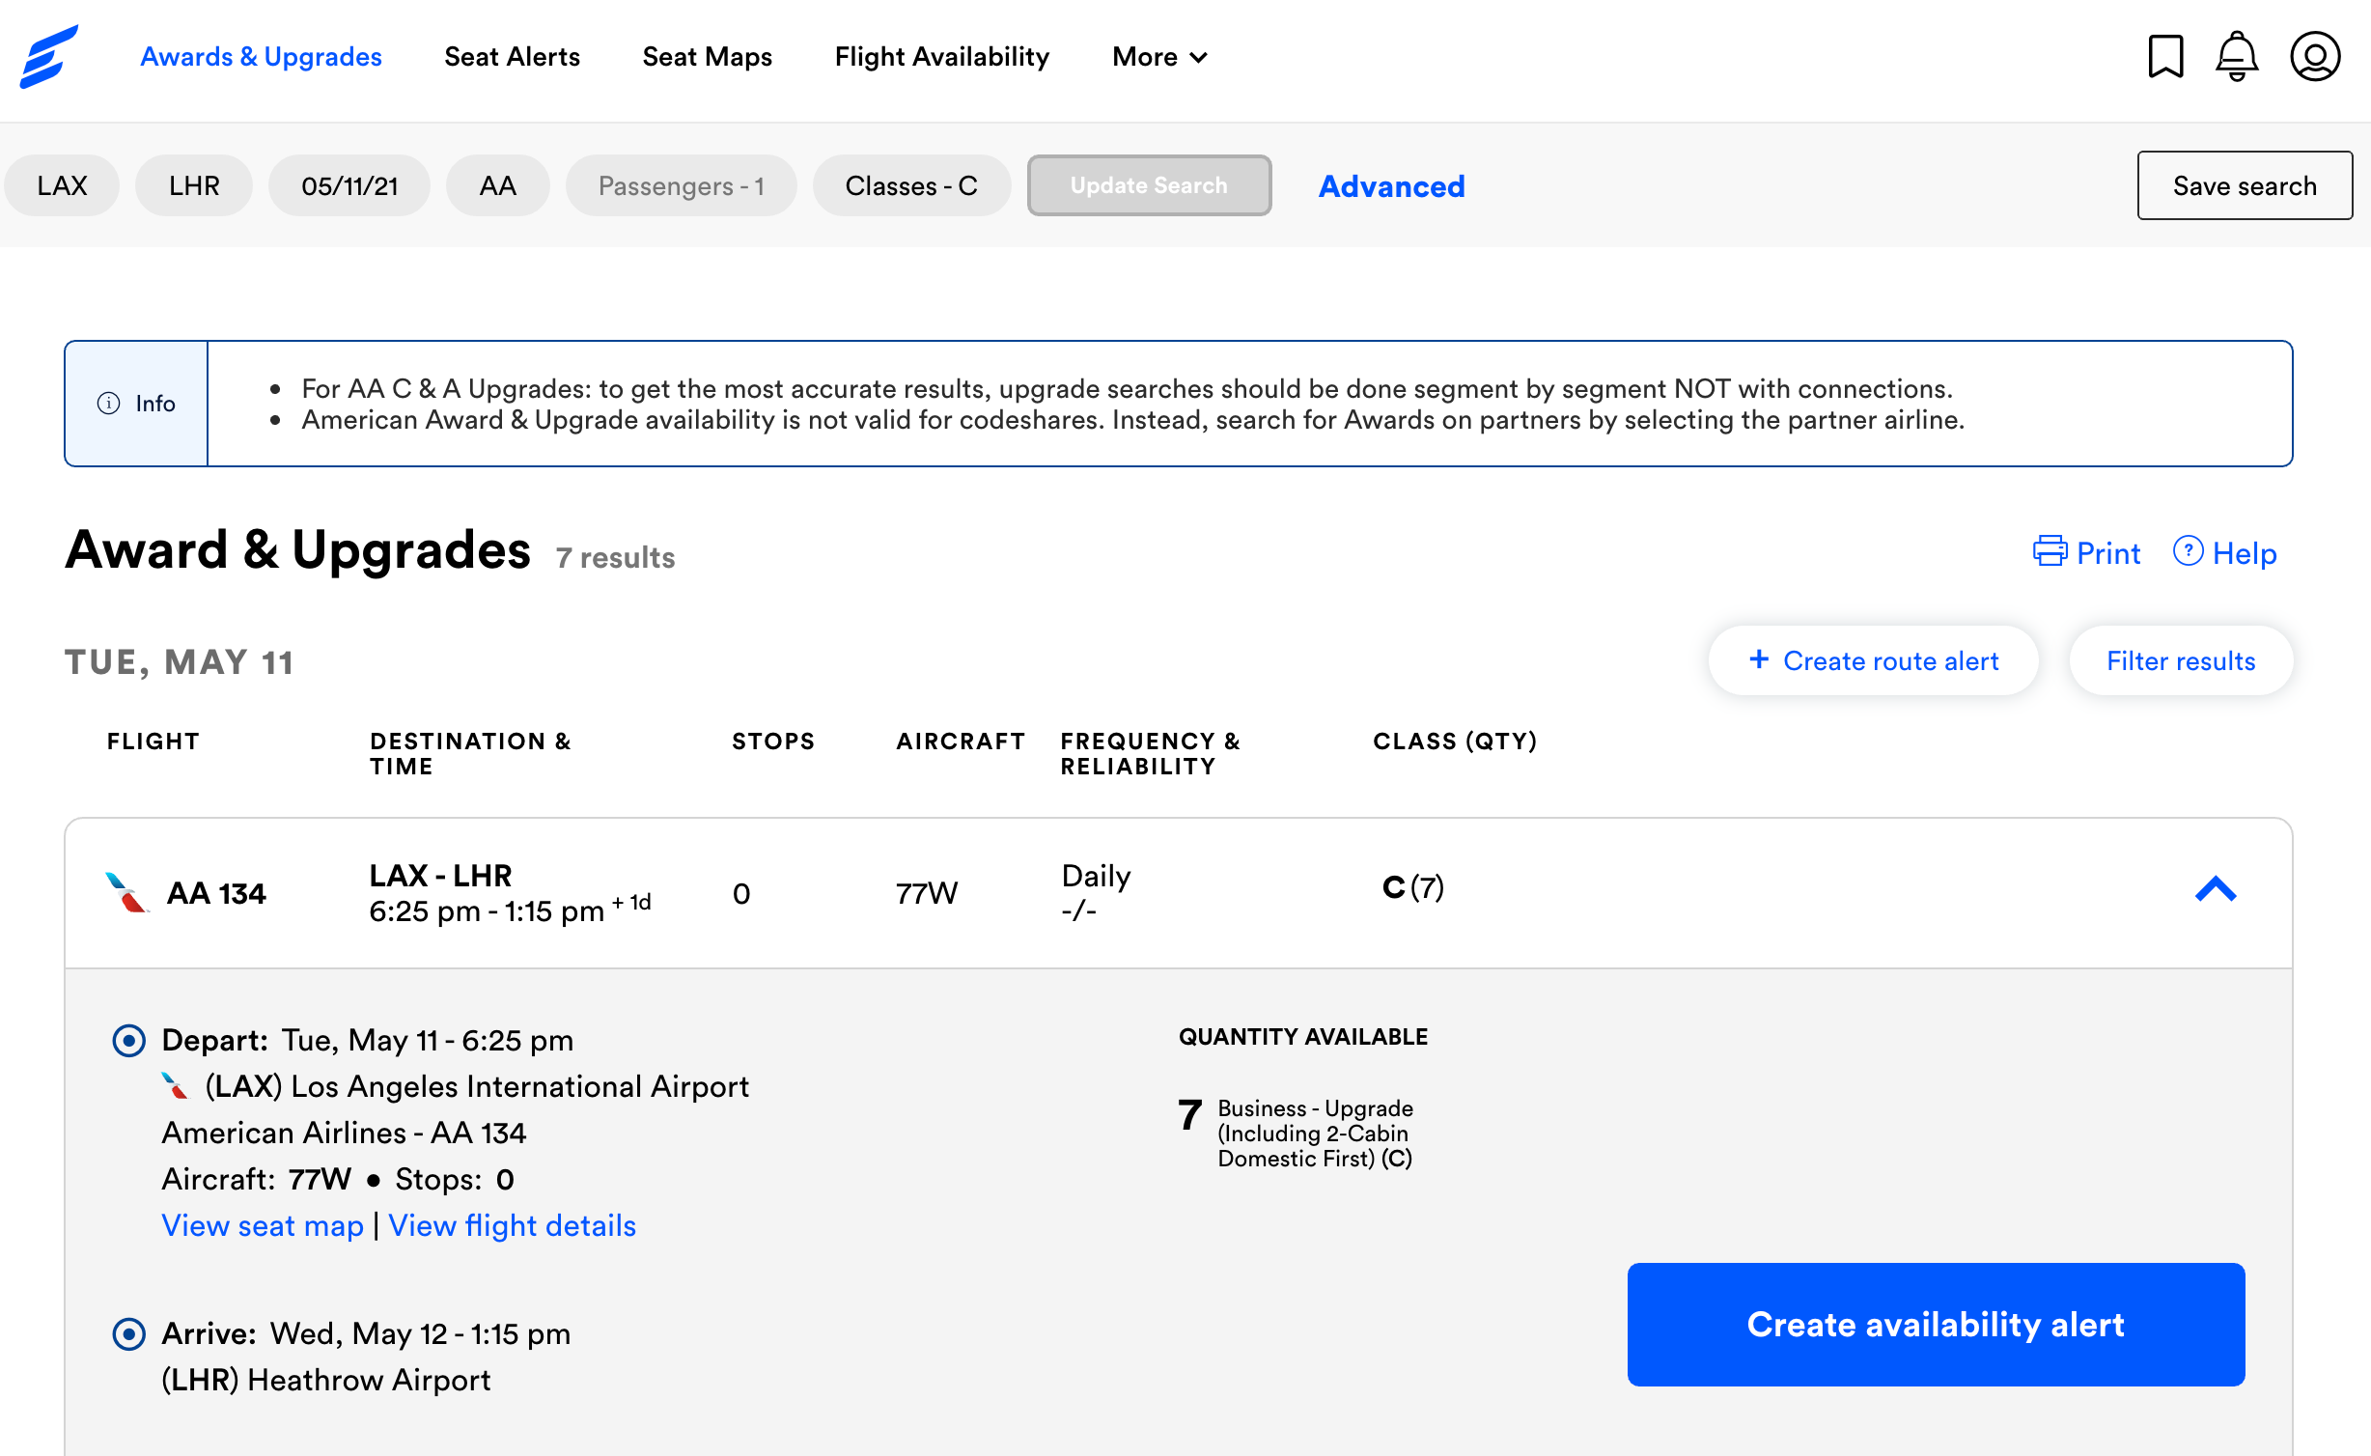The image size is (2371, 1456).
Task: Click the Info circle icon
Action: 109,404
